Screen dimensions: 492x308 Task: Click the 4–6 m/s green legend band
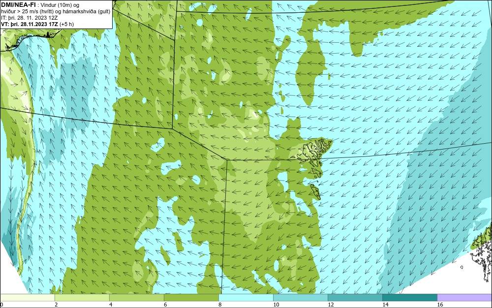coord(136,298)
